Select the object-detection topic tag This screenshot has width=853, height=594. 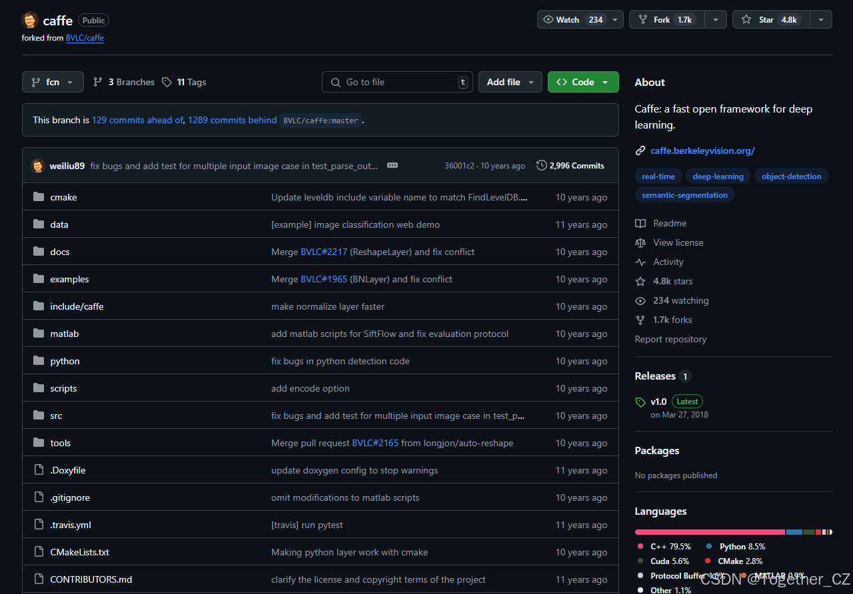(792, 176)
